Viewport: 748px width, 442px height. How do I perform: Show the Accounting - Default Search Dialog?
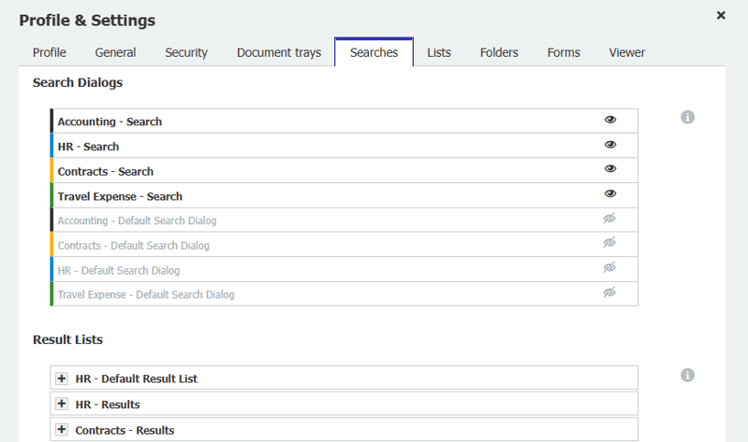pyautogui.click(x=610, y=219)
